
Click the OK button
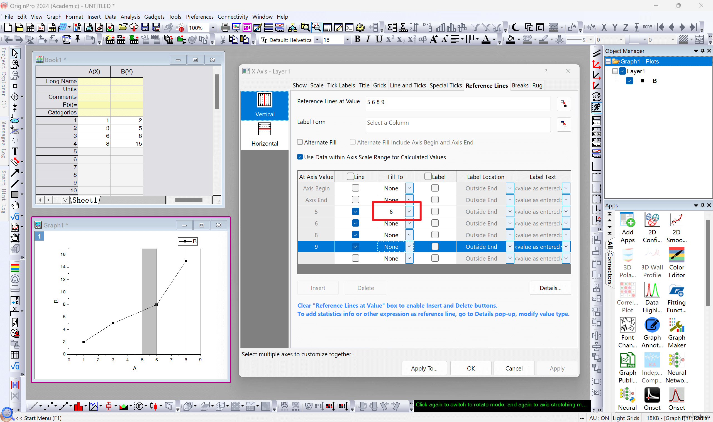pos(471,368)
